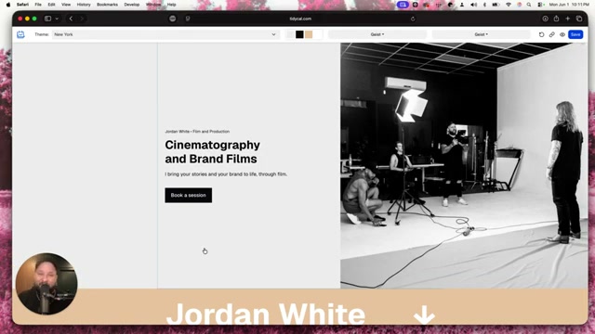Open the View menu

pos(66,5)
